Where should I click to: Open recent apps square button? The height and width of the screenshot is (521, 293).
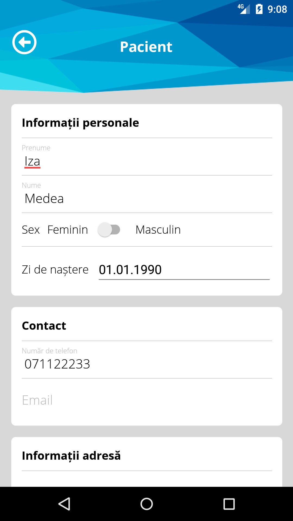point(229,504)
